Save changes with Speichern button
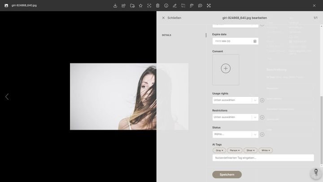The width and height of the screenshot is (323, 182). [x=227, y=174]
